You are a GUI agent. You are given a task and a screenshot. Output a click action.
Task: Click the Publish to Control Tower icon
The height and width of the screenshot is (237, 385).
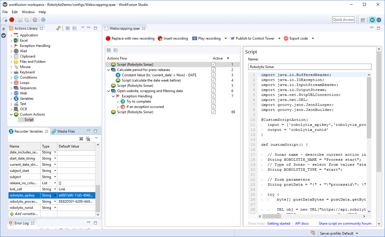click(x=233, y=38)
